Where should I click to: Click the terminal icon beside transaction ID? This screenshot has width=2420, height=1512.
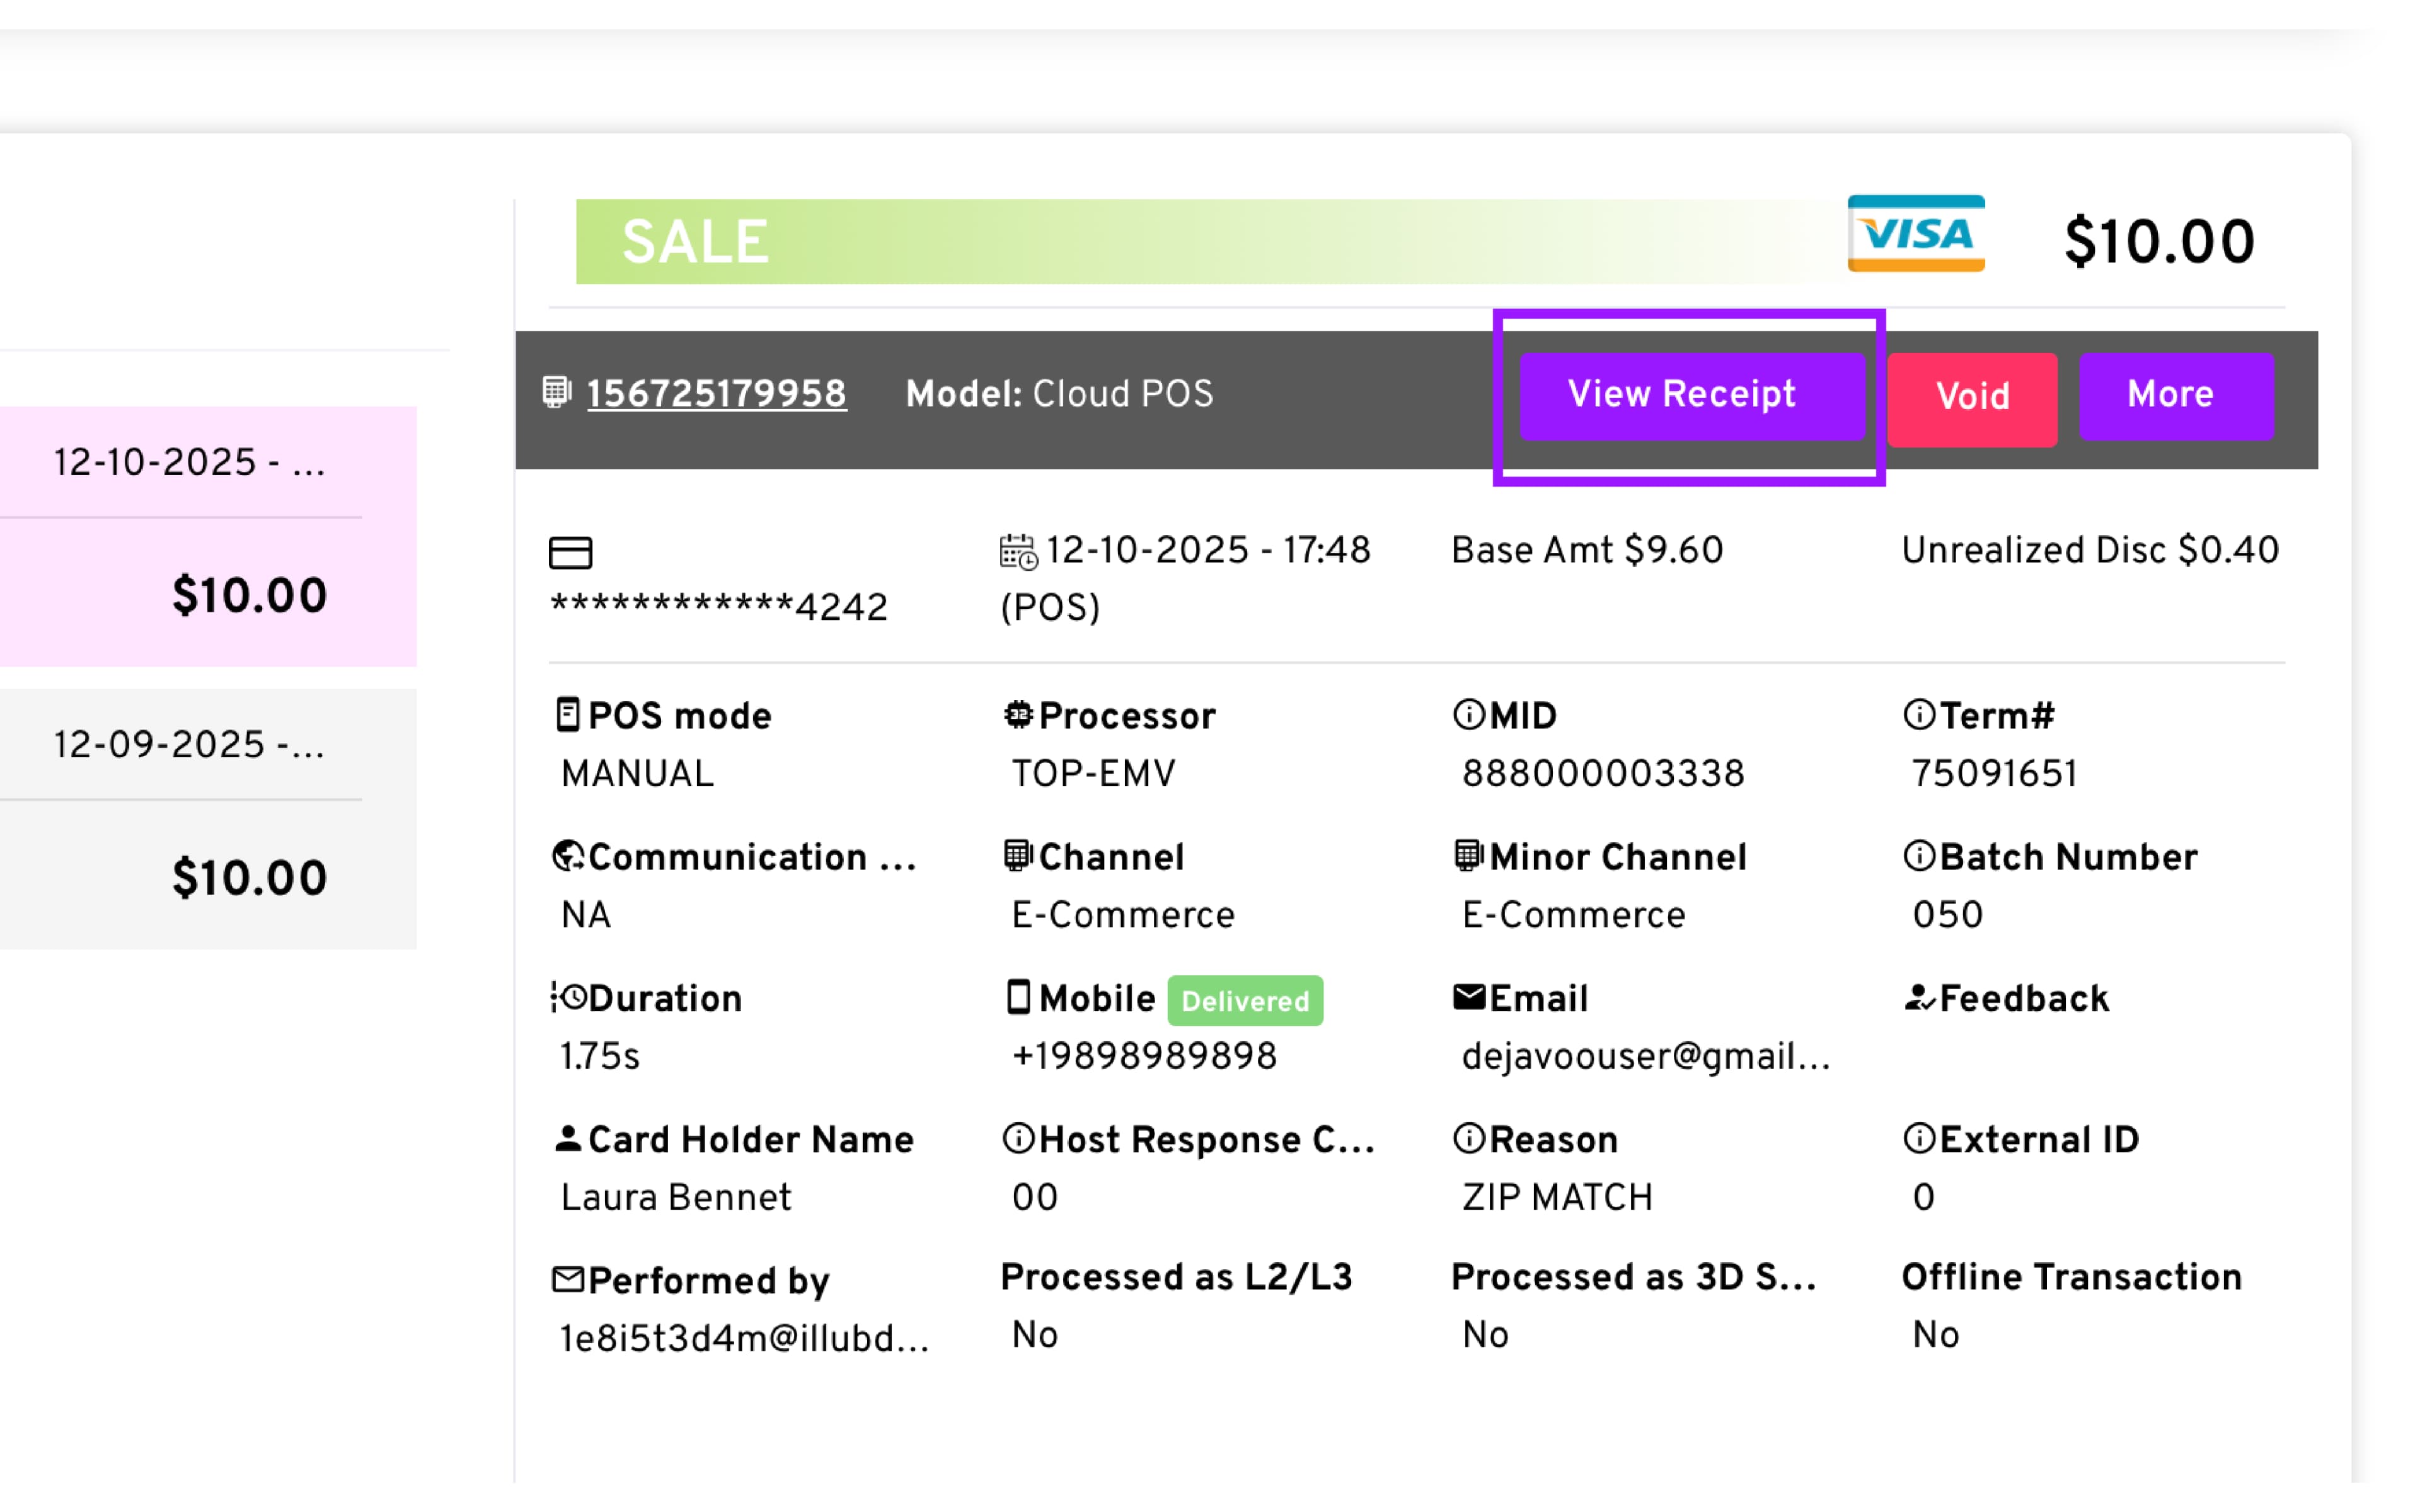click(x=556, y=392)
